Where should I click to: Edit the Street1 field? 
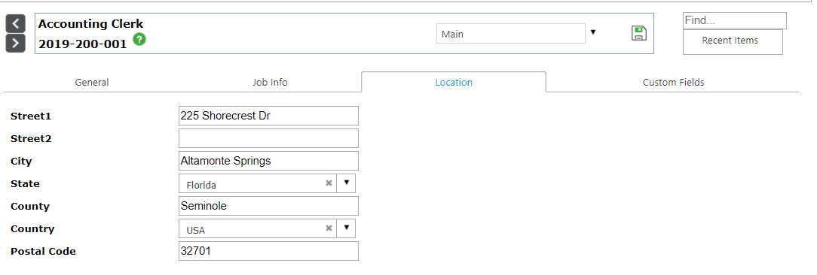pos(268,116)
